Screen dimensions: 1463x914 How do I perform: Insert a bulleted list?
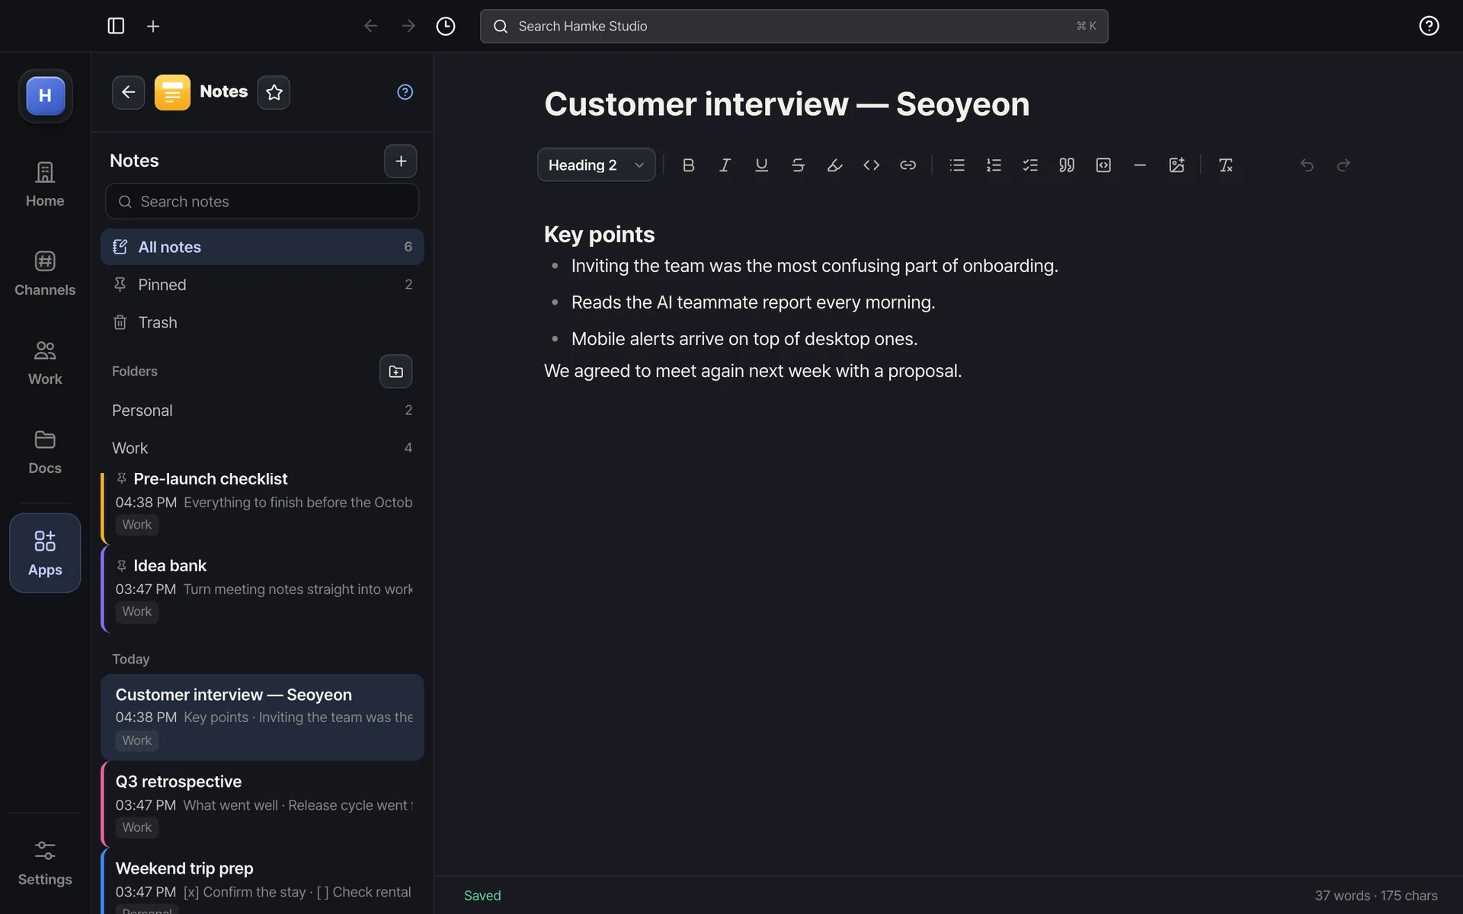[957, 165]
